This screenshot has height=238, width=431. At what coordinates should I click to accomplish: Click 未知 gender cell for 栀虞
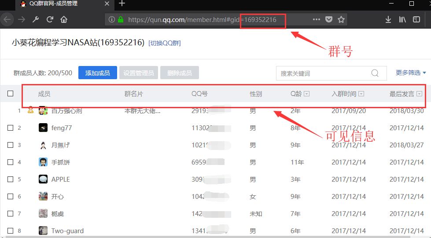(x=256, y=214)
